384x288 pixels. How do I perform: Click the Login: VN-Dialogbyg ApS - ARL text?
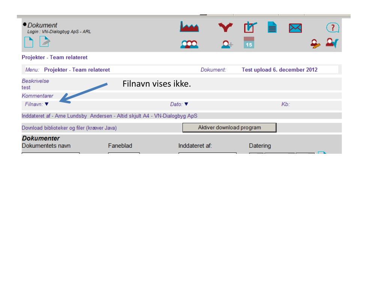point(59,31)
